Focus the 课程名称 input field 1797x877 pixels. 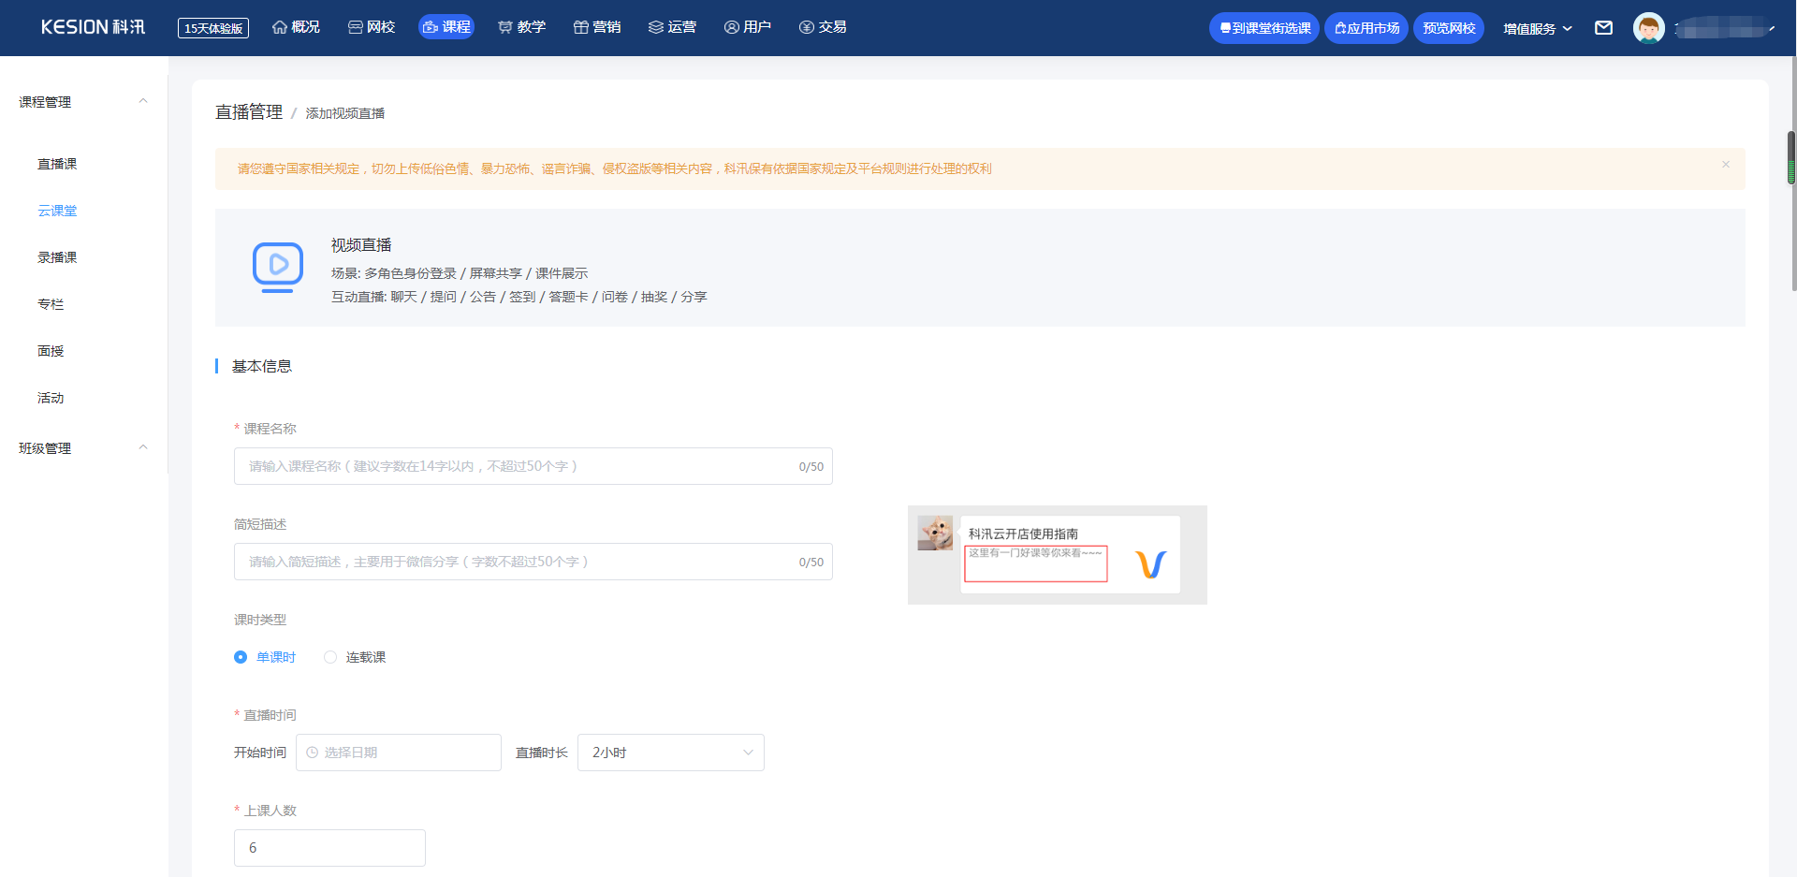pyautogui.click(x=515, y=466)
